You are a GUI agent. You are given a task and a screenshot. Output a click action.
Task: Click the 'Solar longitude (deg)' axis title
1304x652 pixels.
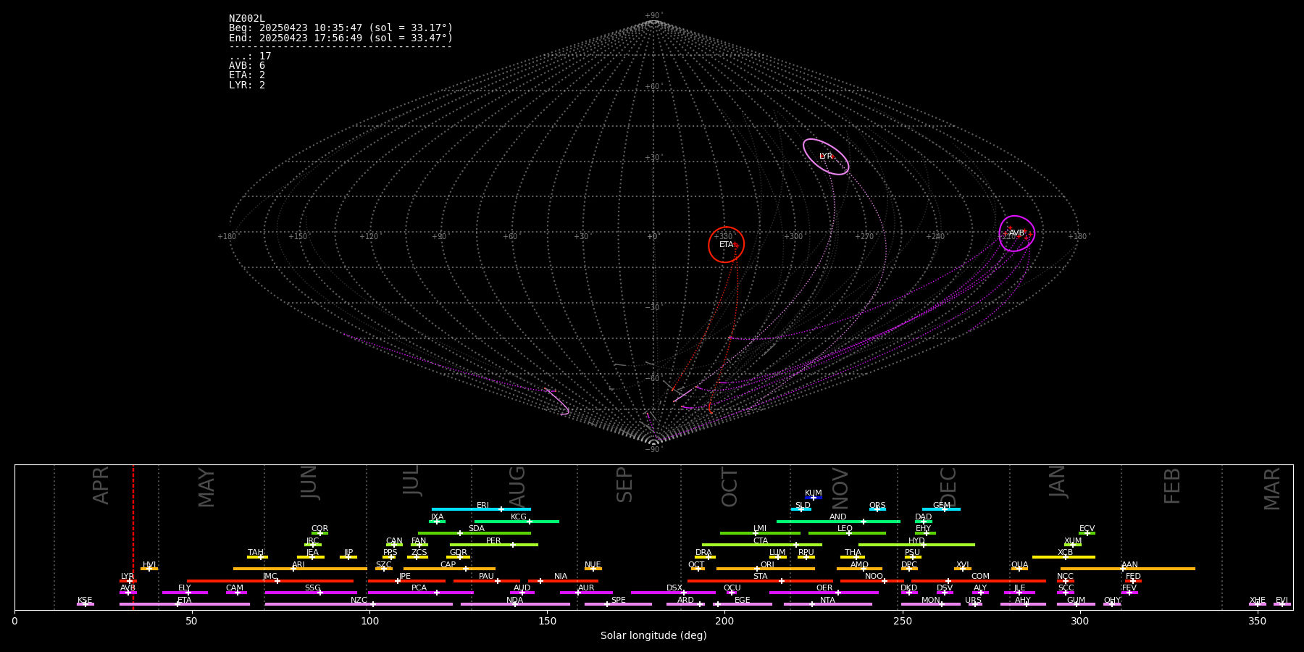pyautogui.click(x=653, y=635)
